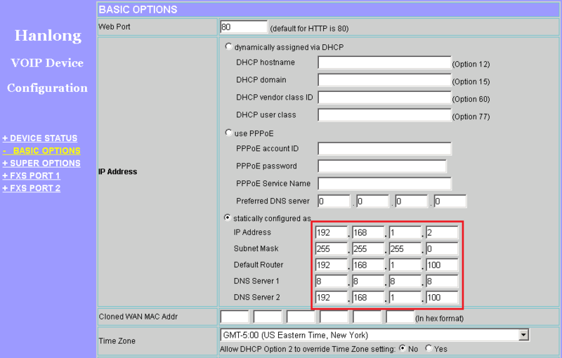This screenshot has width=562, height=358.
Task: Choose No for DHCP Option 2 override
Action: pyautogui.click(x=403, y=348)
